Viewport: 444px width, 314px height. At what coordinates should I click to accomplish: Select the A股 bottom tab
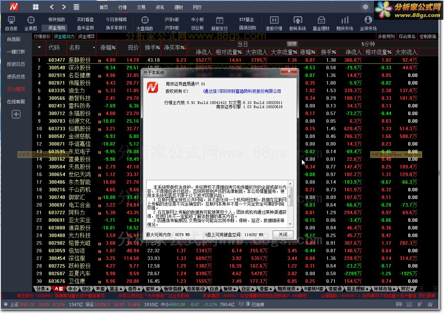click(x=59, y=289)
